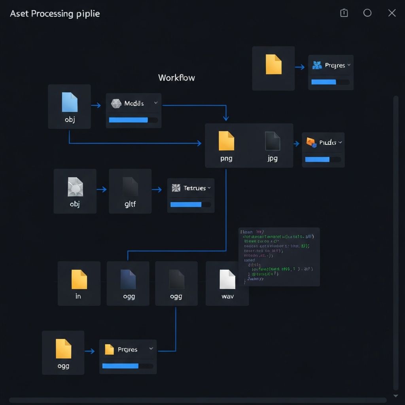This screenshot has width=405, height=405.
Task: Select the dark blue ogg file icon
Action: coord(128,279)
